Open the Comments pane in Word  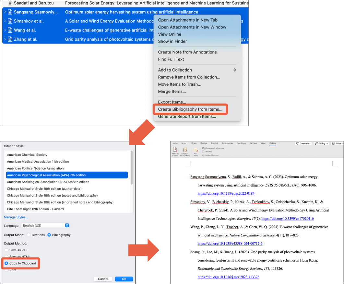click(303, 143)
